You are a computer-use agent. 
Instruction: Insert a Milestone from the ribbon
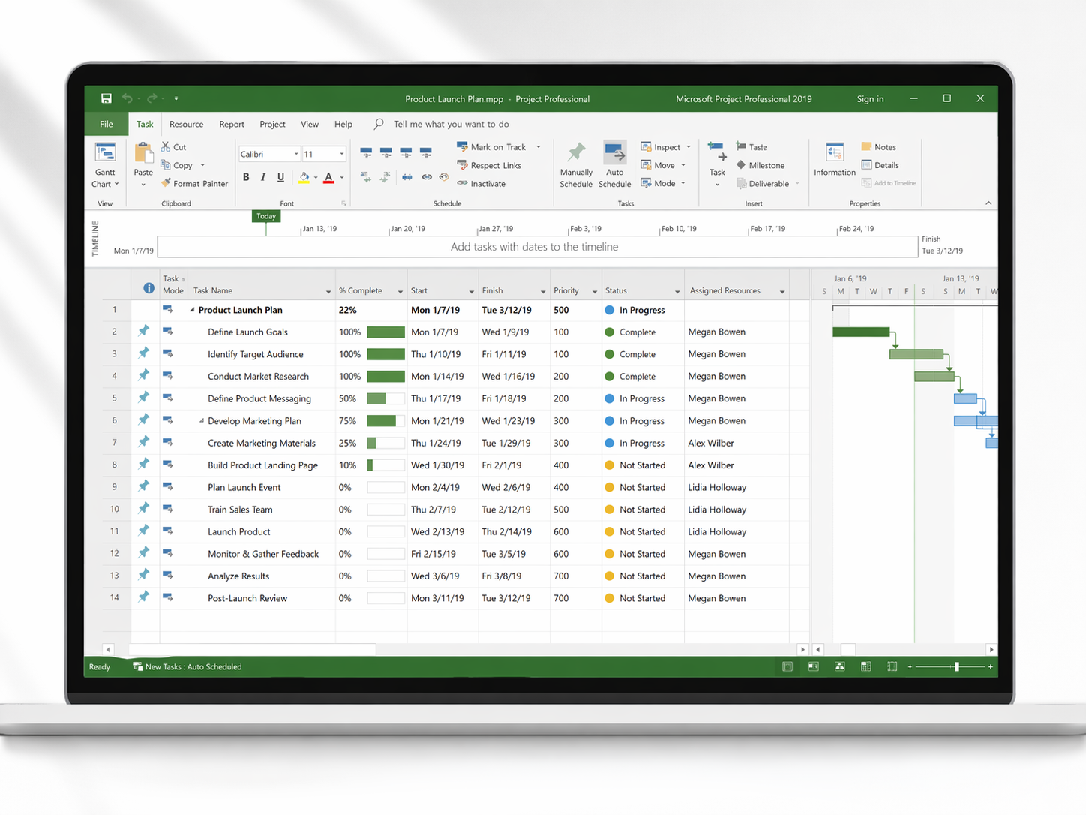point(760,165)
